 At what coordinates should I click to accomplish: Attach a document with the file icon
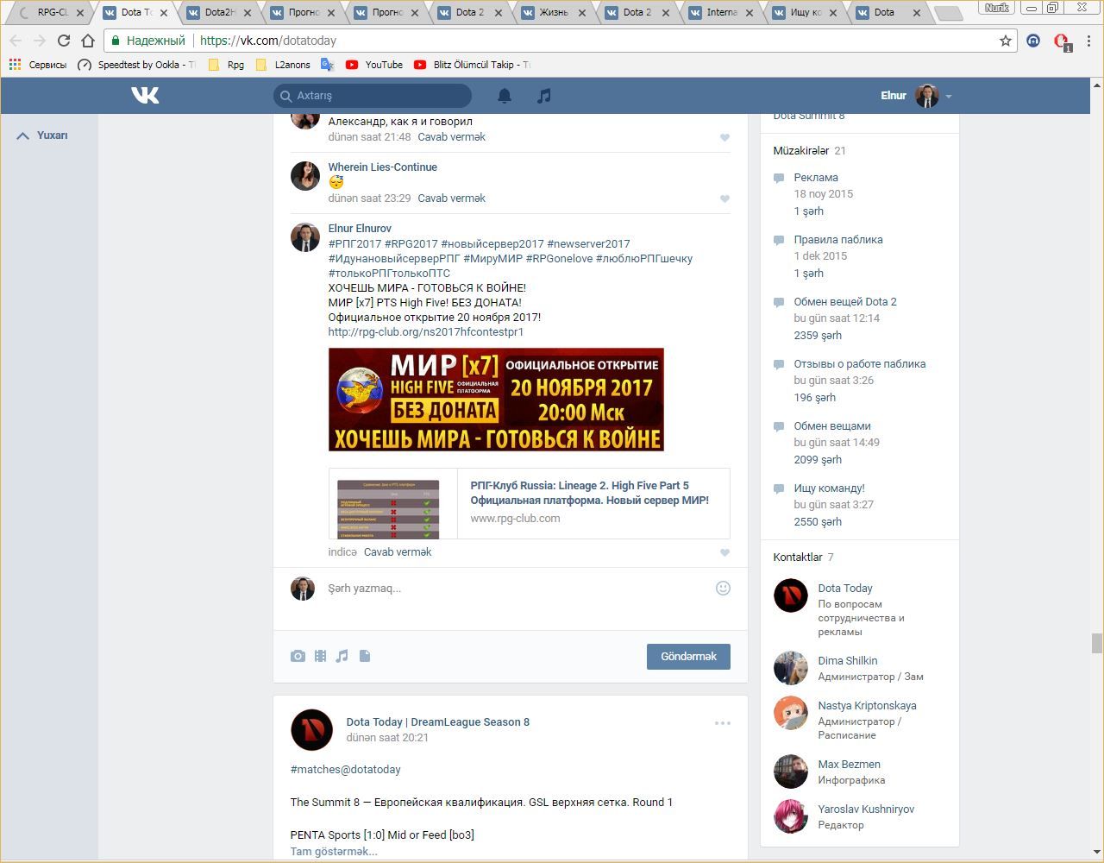[x=365, y=656]
